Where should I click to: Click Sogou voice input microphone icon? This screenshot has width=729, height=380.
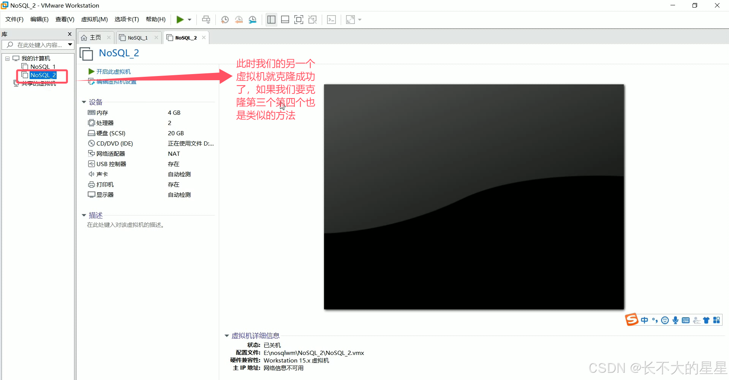[675, 320]
